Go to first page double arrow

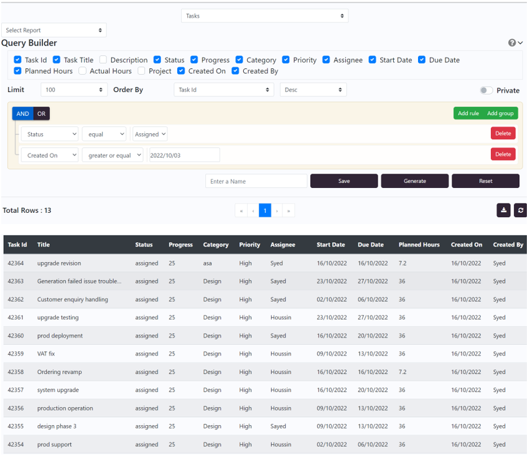coord(241,211)
